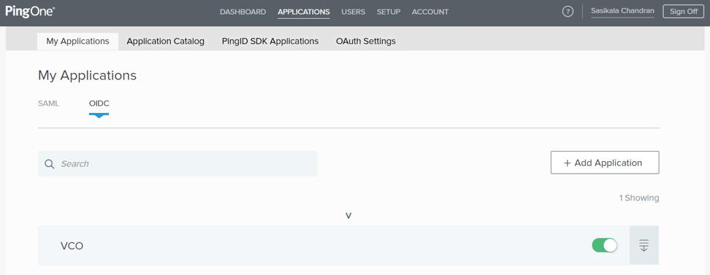The width and height of the screenshot is (710, 275).
Task: Select the VCO application row name
Action: tap(72, 246)
